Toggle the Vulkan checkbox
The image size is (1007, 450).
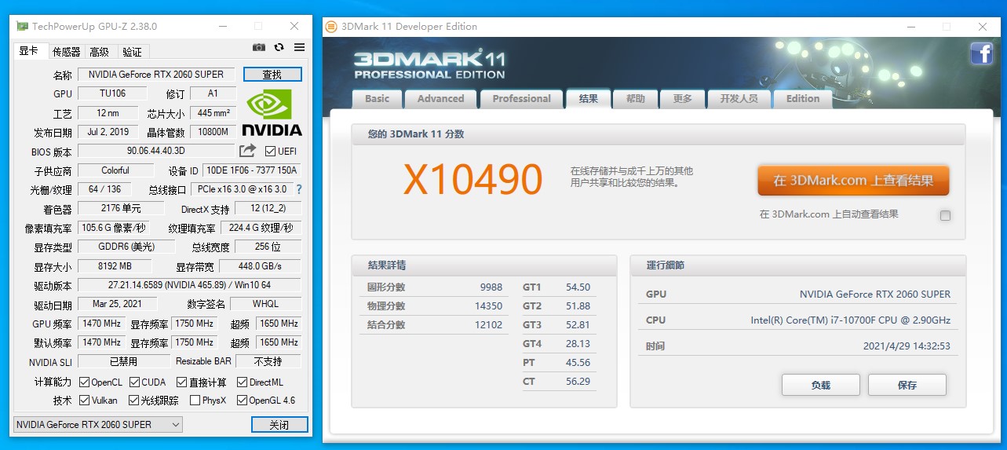coord(85,401)
